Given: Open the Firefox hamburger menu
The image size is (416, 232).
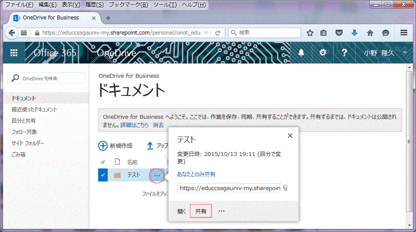Looking at the screenshot, I should [404, 32].
